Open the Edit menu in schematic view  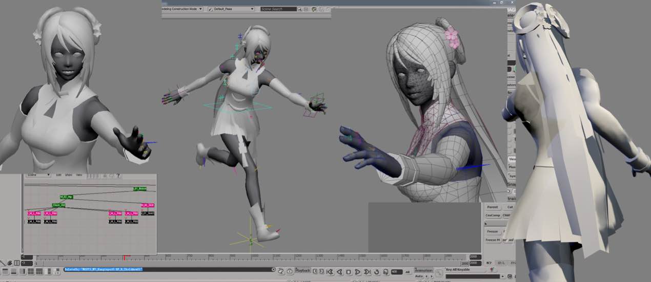(x=58, y=175)
